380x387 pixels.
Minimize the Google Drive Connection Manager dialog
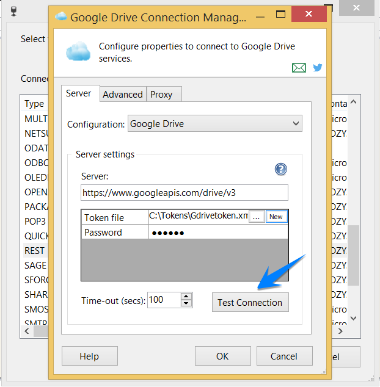click(x=260, y=16)
